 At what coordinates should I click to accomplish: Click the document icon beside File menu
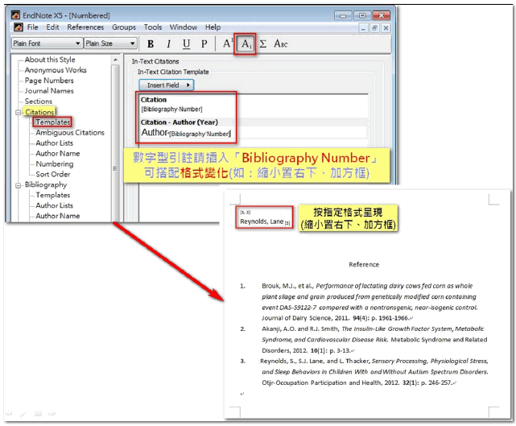coord(19,27)
